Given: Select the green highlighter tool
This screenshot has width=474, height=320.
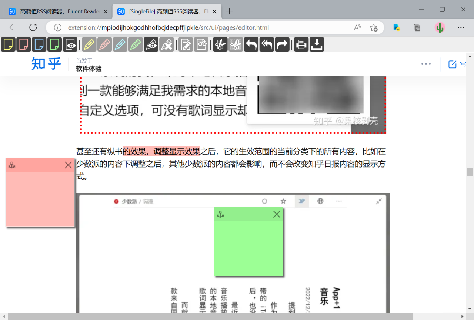Looking at the screenshot, I should [x=136, y=44].
